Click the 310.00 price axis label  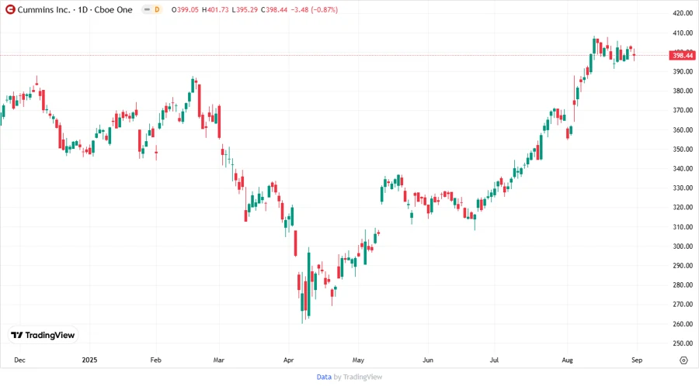point(683,227)
